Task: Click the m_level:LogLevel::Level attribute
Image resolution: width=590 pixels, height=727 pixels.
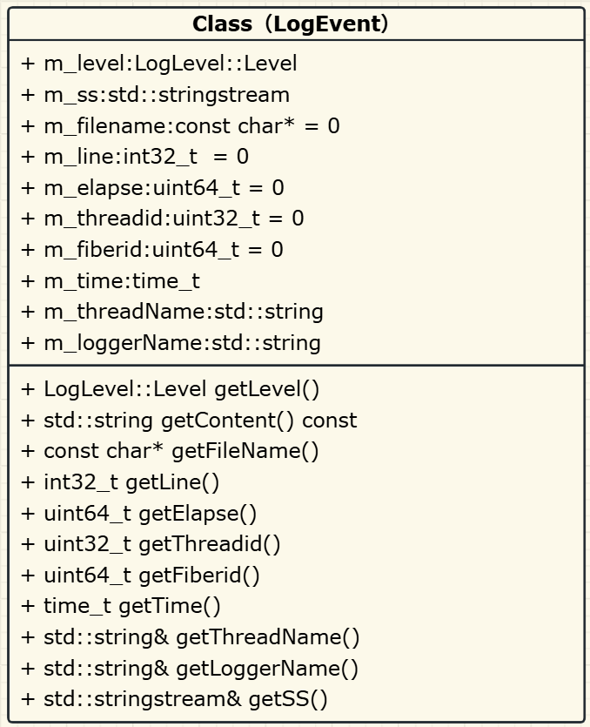Action: coord(159,64)
